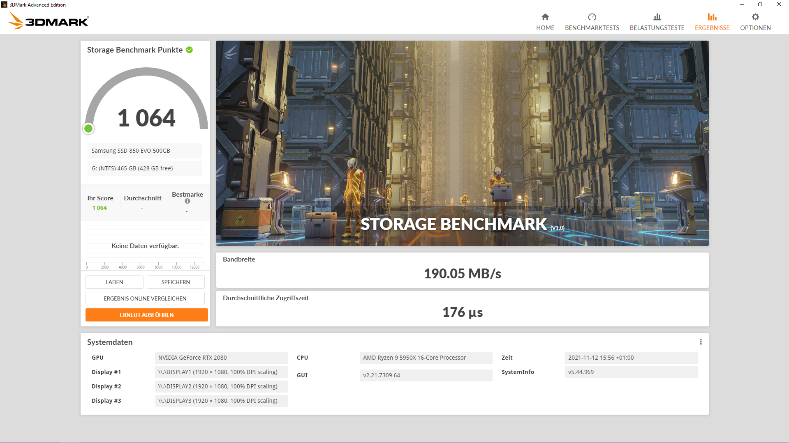Click the Belastungstests bar chart icon
Image resolution: width=789 pixels, height=443 pixels.
[657, 17]
